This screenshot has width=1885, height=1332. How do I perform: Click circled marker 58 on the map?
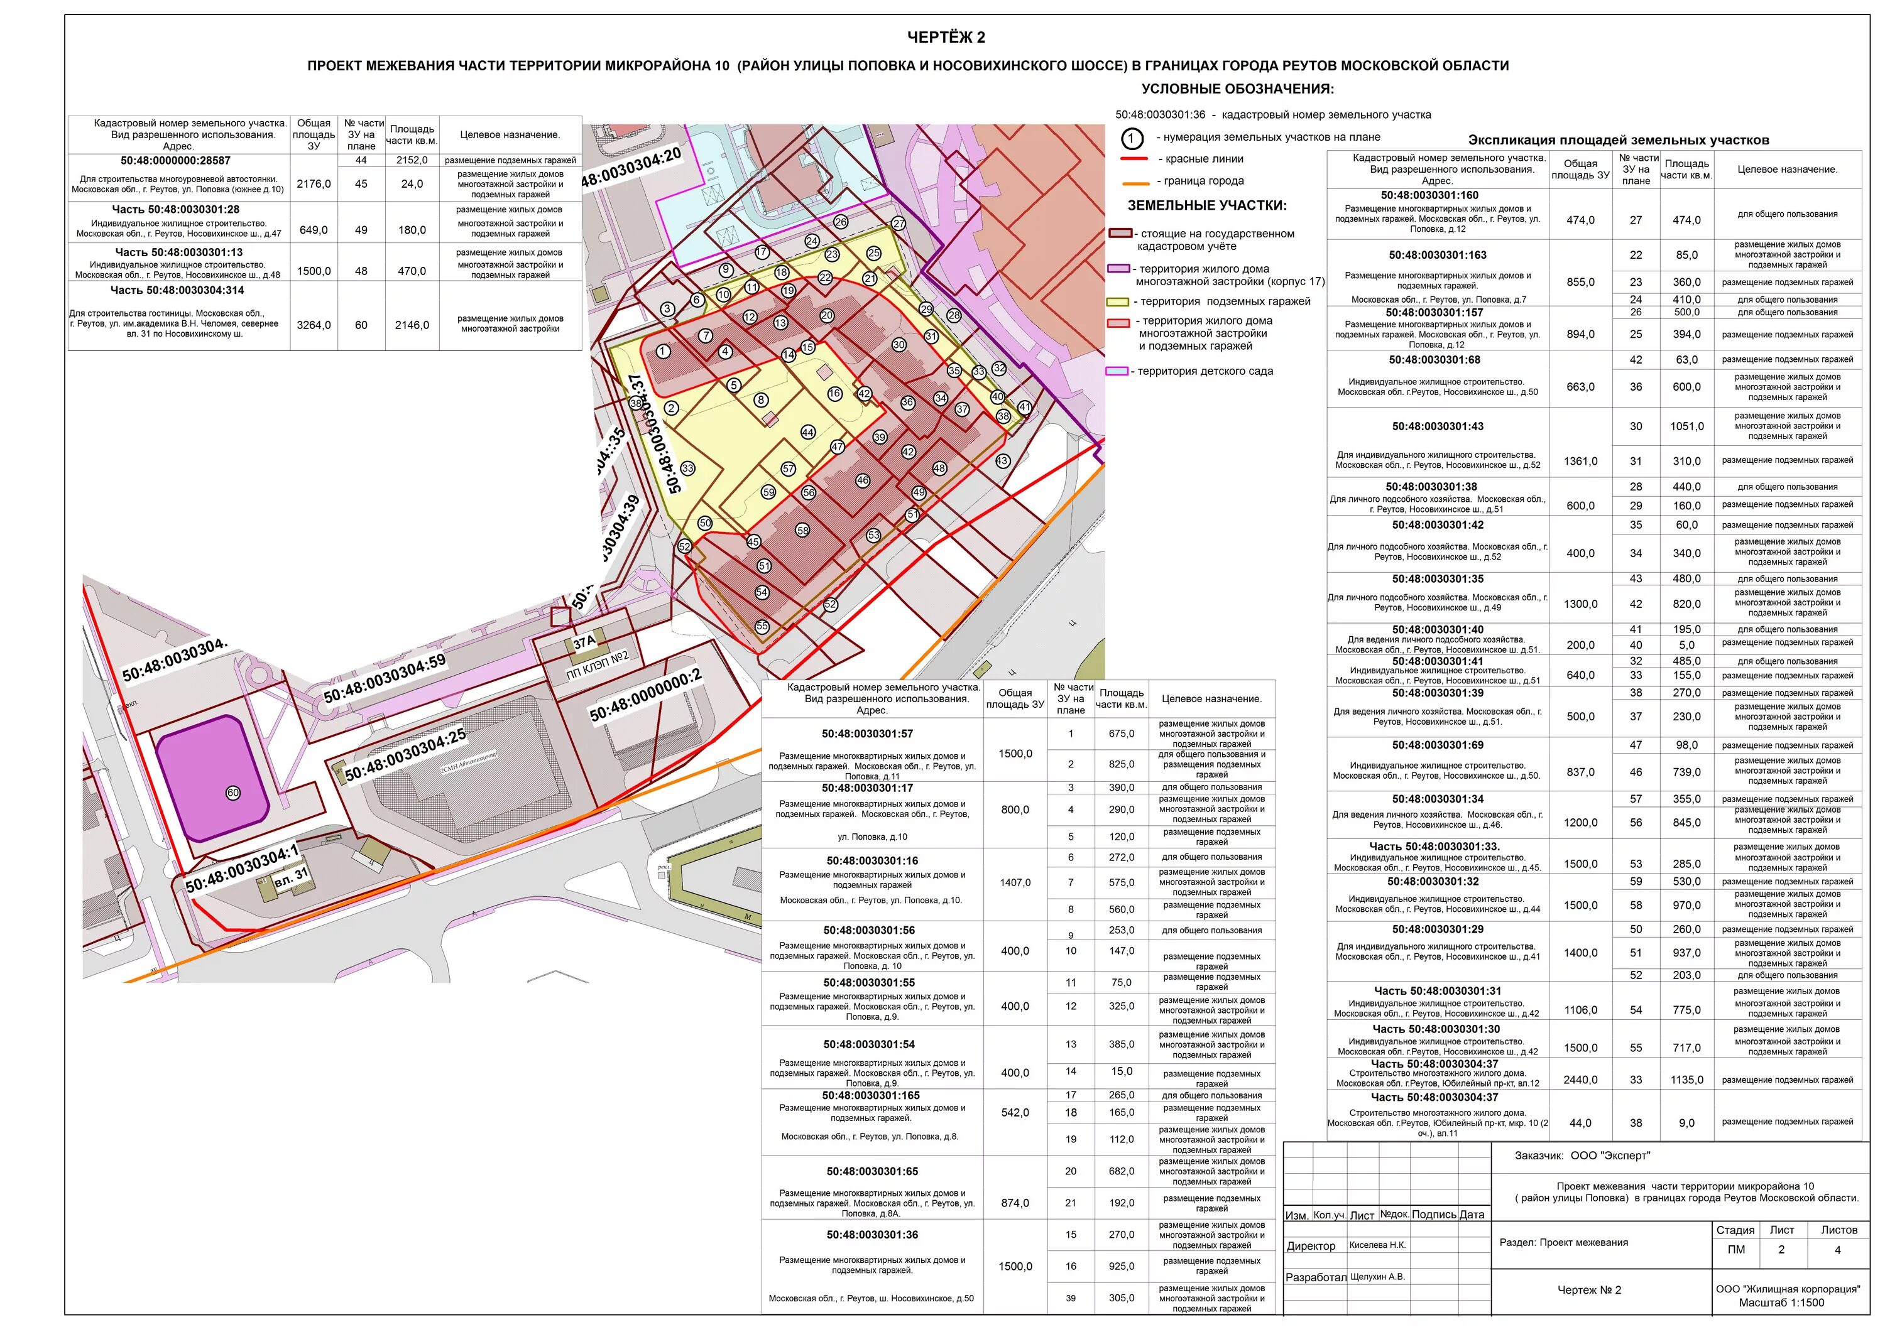coord(803,530)
